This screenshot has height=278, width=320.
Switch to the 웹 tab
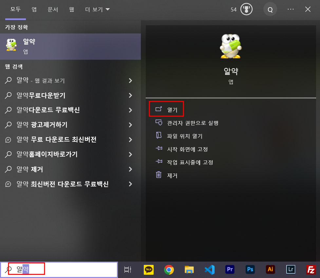[x=71, y=10]
